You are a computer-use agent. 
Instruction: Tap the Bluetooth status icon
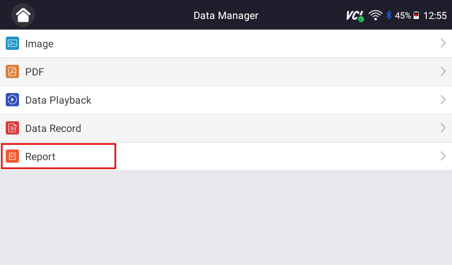[x=389, y=15]
